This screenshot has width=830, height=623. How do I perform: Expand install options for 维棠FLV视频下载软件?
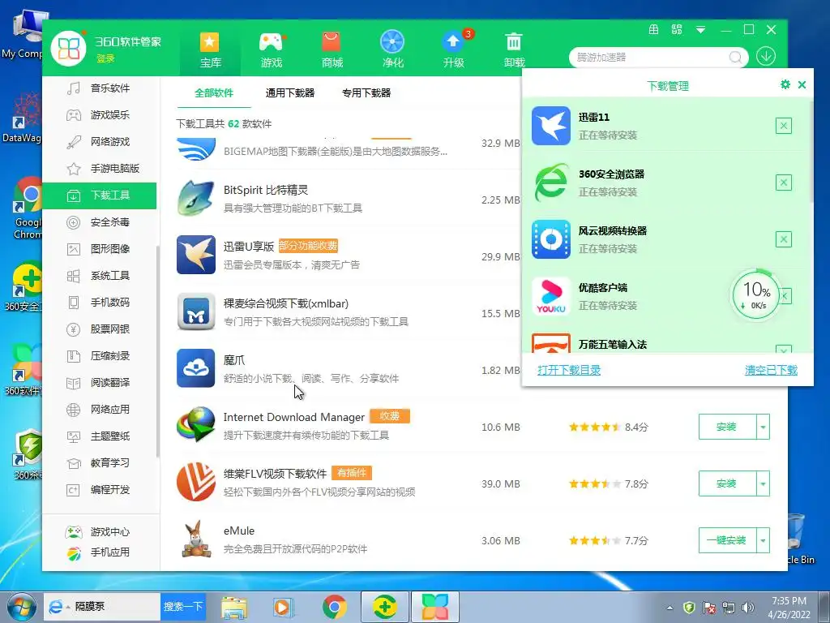tap(763, 483)
